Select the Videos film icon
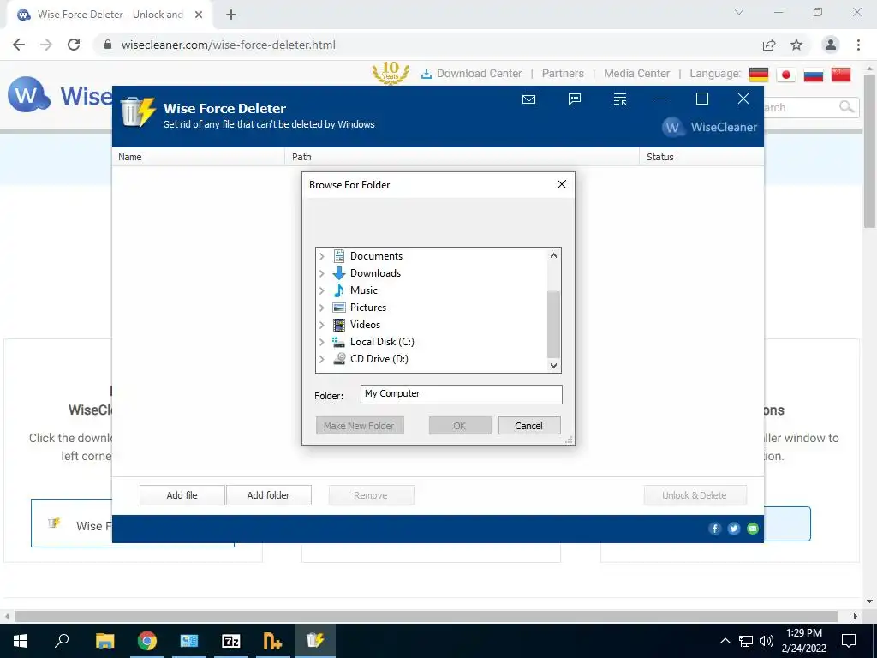 pyautogui.click(x=339, y=325)
